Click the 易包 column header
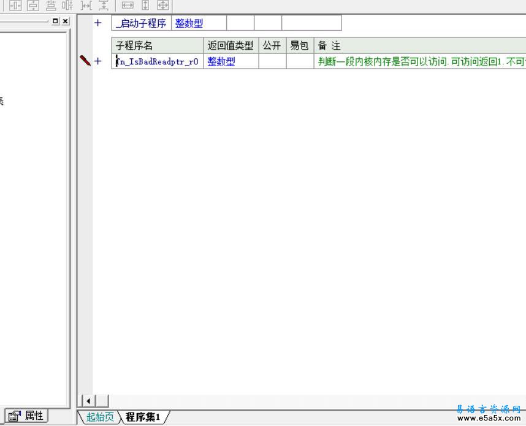 click(300, 45)
